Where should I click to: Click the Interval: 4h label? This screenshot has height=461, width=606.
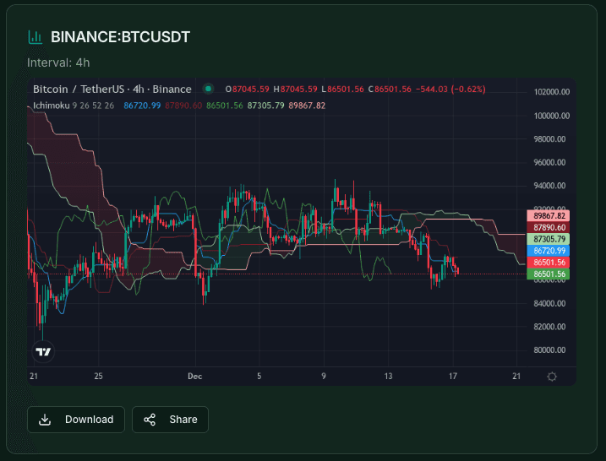(58, 62)
